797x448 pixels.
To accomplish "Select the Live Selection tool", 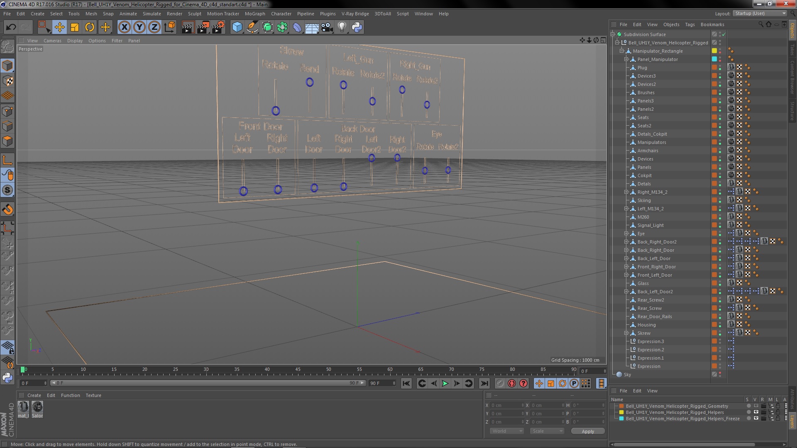I will [x=44, y=27].
